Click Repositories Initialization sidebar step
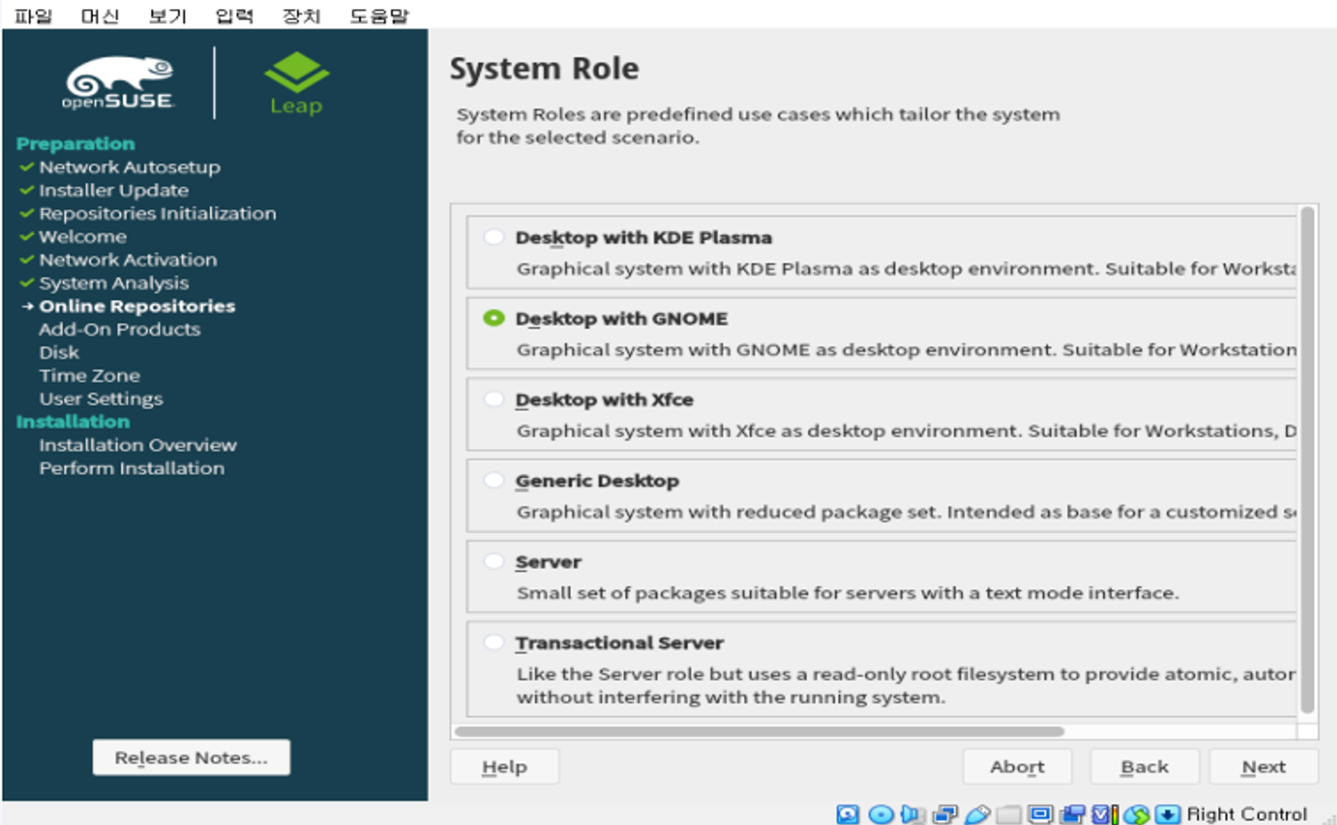The image size is (1337, 825). point(158,212)
